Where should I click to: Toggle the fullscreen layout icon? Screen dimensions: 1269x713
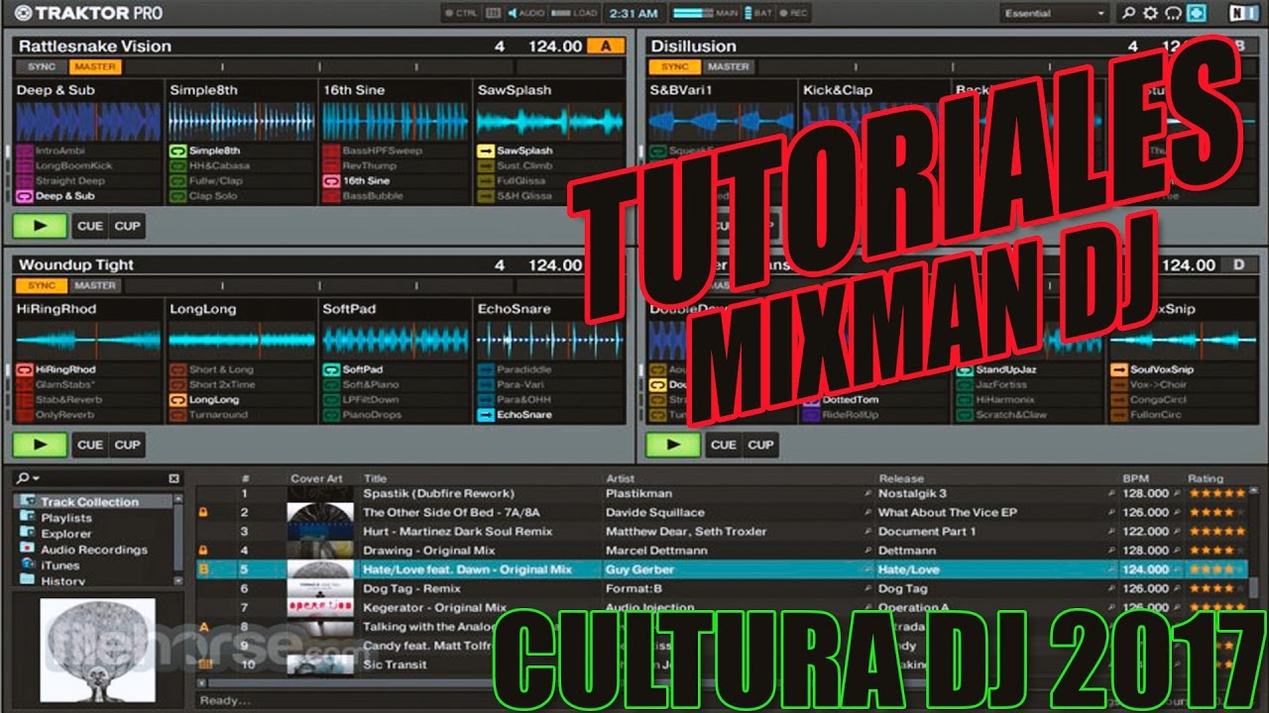tap(1197, 14)
